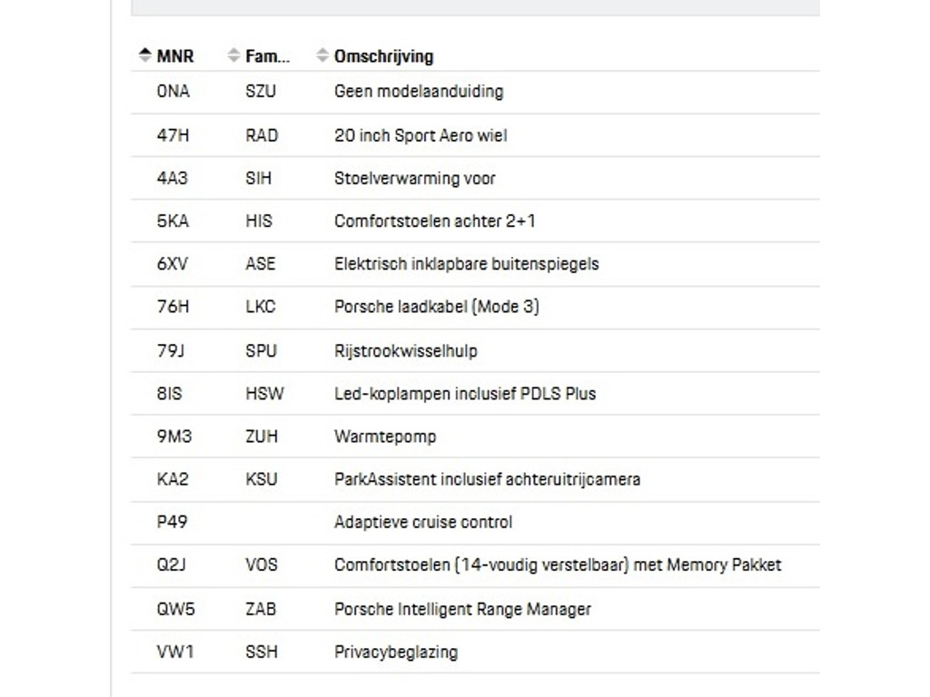Click 'Porsche Intelligent Range Manager' entry
930x697 pixels.
[x=462, y=609]
